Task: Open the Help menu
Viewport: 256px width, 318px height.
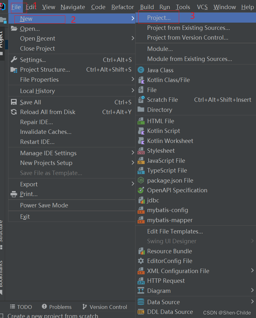Action: pyautogui.click(x=248, y=7)
